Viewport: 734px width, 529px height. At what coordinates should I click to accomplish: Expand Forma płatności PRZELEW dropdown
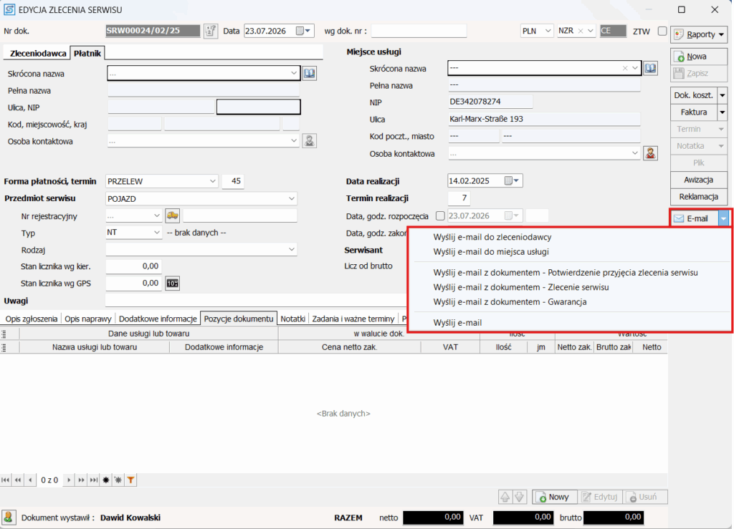212,181
